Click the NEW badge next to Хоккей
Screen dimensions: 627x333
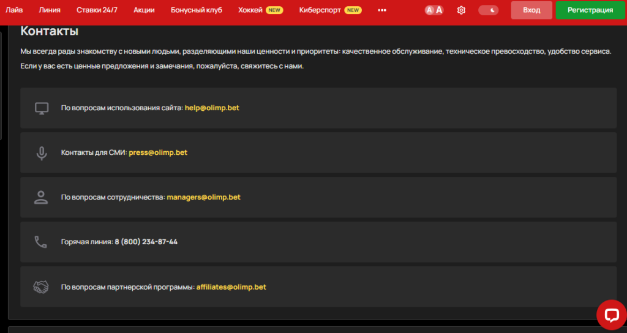pos(274,10)
